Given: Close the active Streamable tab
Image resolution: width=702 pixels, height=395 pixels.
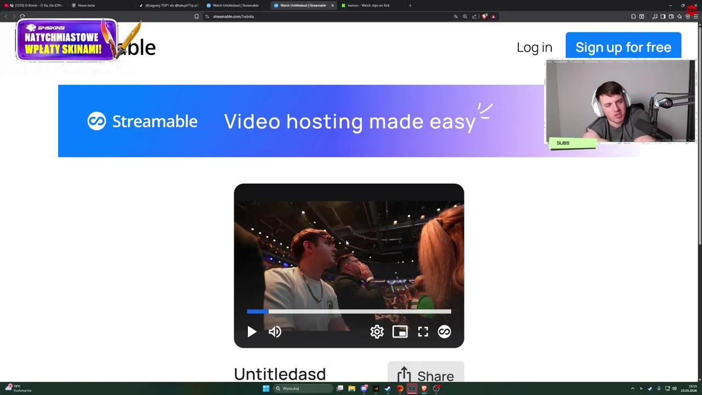Looking at the screenshot, I should 332,5.
